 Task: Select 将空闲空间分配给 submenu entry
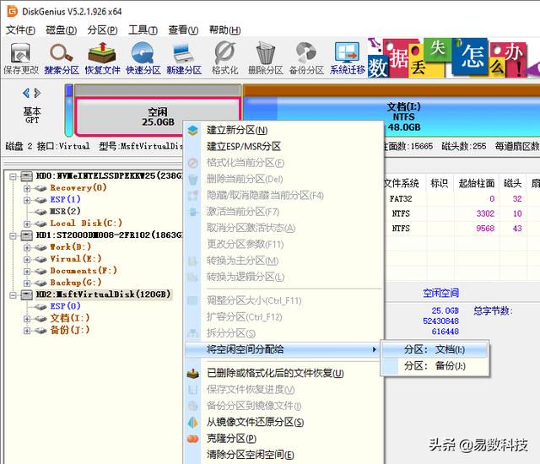[283, 350]
